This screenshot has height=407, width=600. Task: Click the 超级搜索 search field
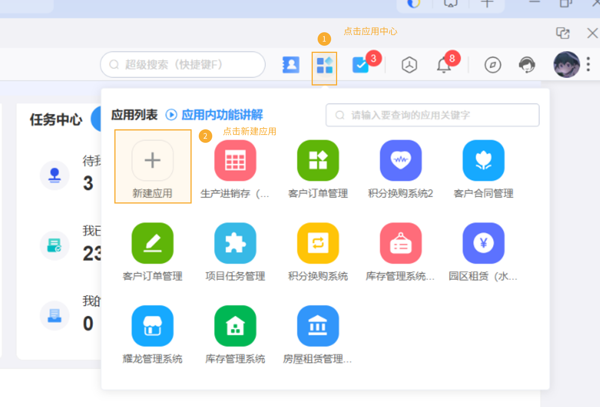pos(183,64)
